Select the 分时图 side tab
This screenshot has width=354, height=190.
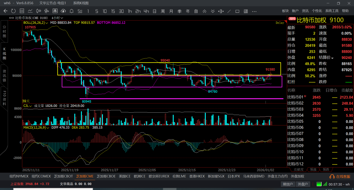coord(5,31)
